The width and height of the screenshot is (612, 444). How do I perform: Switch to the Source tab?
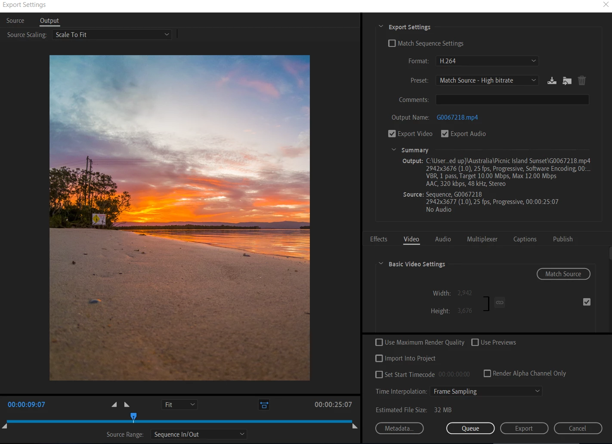(15, 21)
